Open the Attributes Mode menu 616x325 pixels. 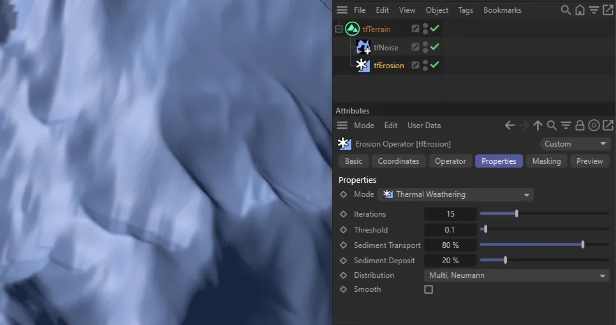click(x=363, y=126)
